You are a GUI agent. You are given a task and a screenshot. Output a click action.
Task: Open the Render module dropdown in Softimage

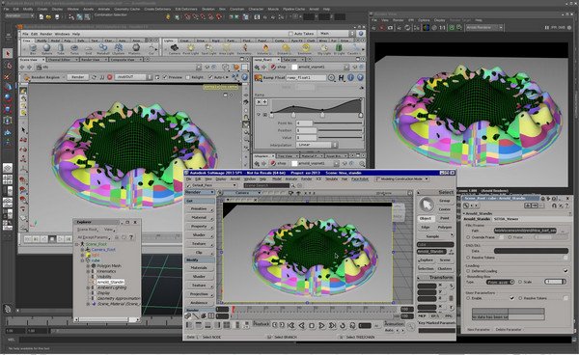point(200,192)
